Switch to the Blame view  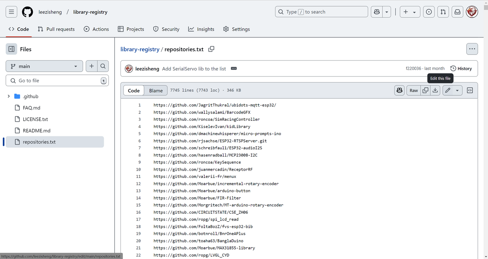tap(156, 90)
